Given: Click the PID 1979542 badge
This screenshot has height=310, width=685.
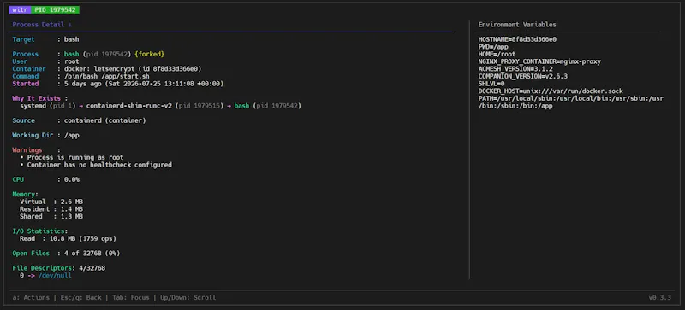Looking at the screenshot, I should [55, 9].
